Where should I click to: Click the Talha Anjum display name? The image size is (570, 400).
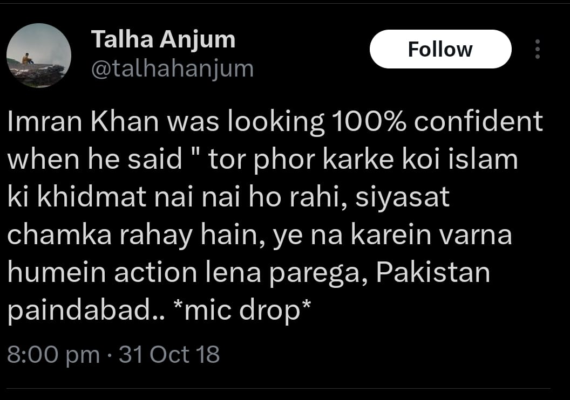[x=163, y=39]
